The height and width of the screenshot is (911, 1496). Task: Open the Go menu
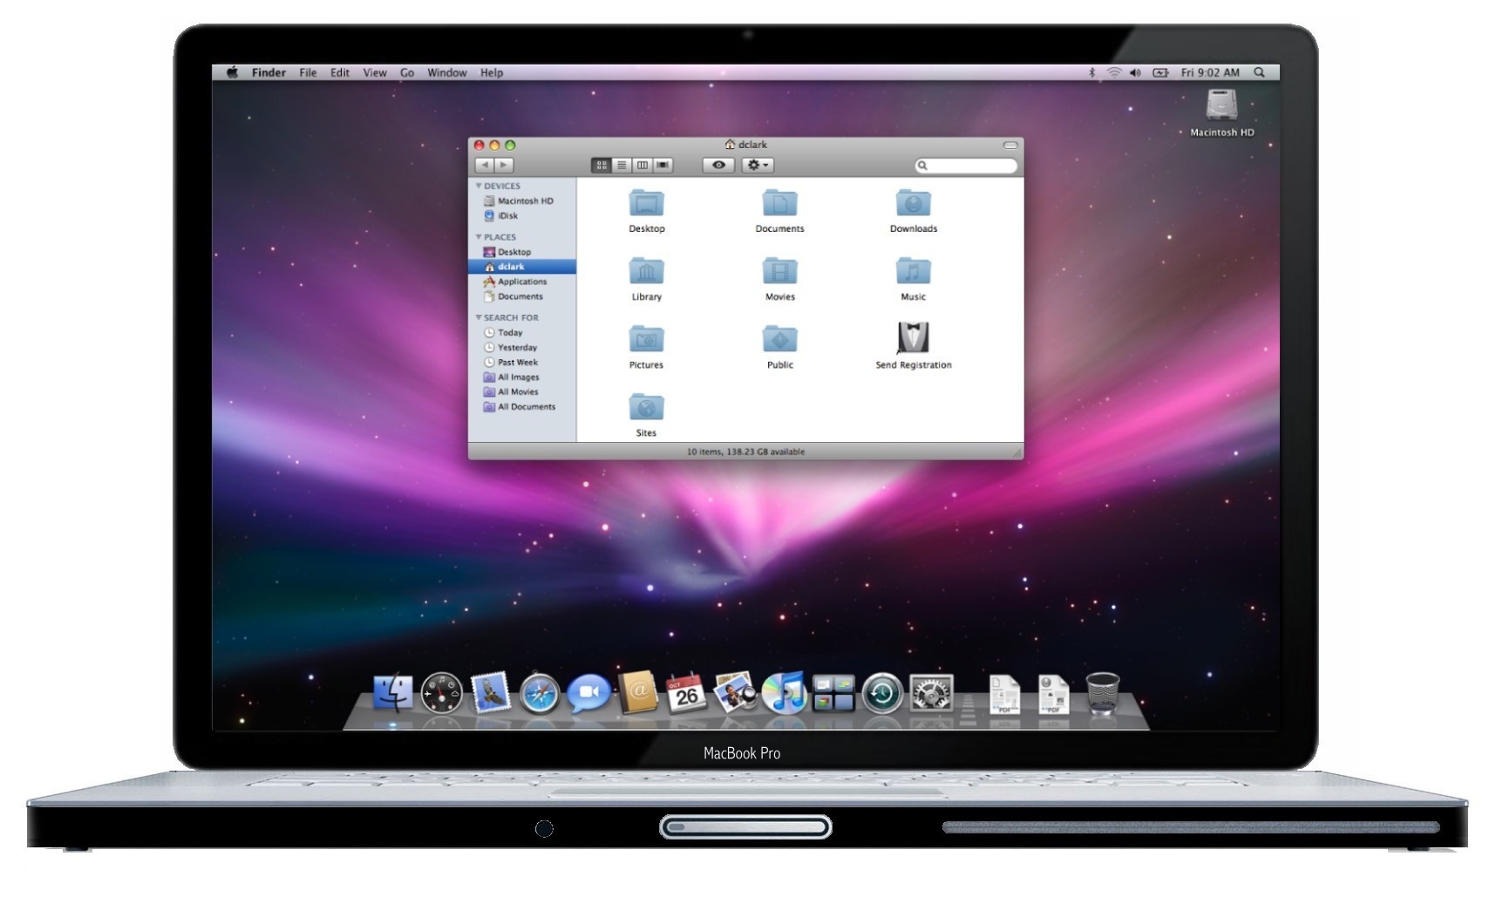pos(407,72)
